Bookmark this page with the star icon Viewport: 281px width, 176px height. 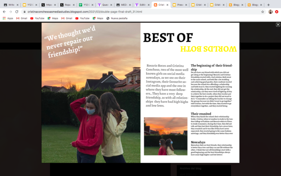coord(263,12)
